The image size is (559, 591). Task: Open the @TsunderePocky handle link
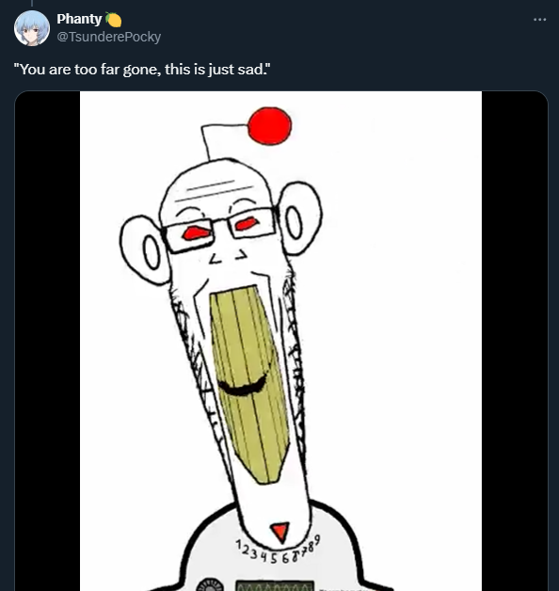[108, 37]
